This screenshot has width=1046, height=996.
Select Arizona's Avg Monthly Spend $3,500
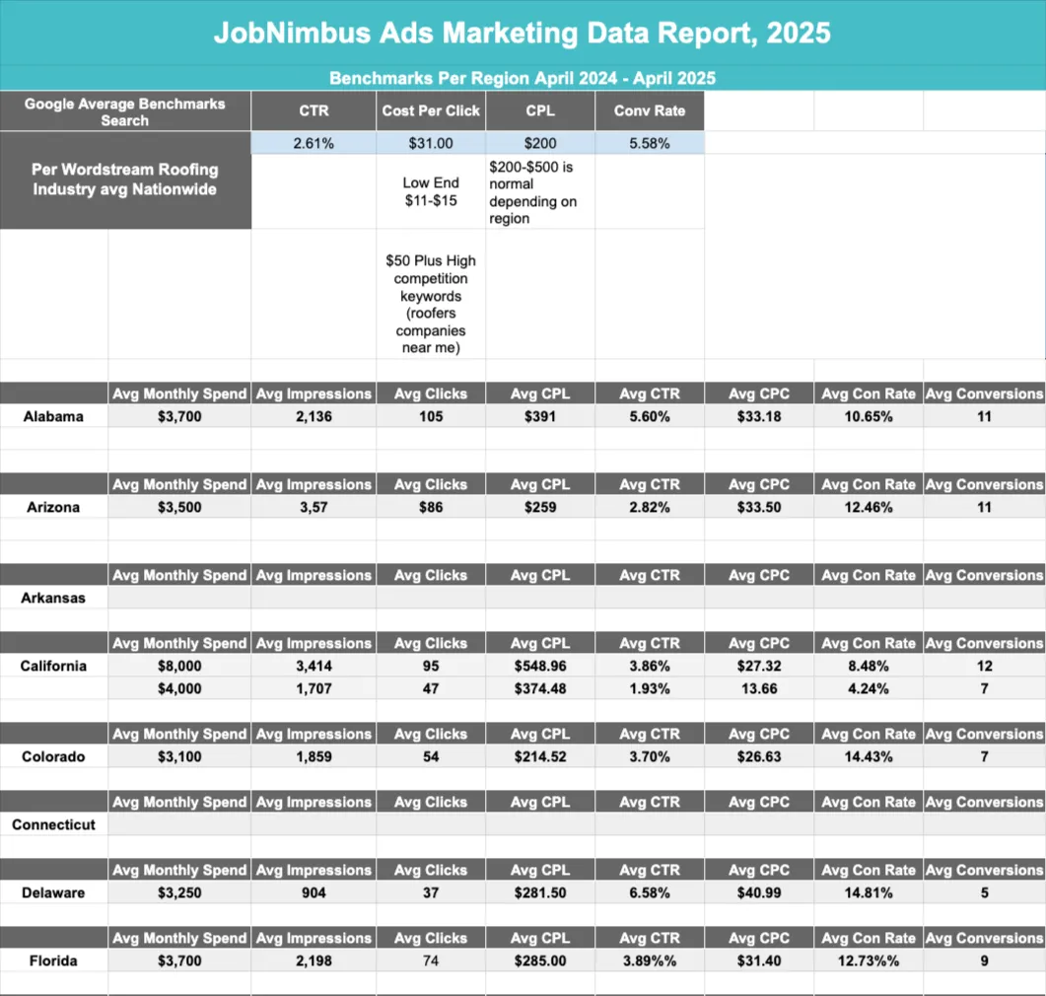click(x=179, y=507)
